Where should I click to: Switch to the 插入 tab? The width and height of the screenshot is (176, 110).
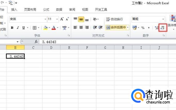pos(14,10)
